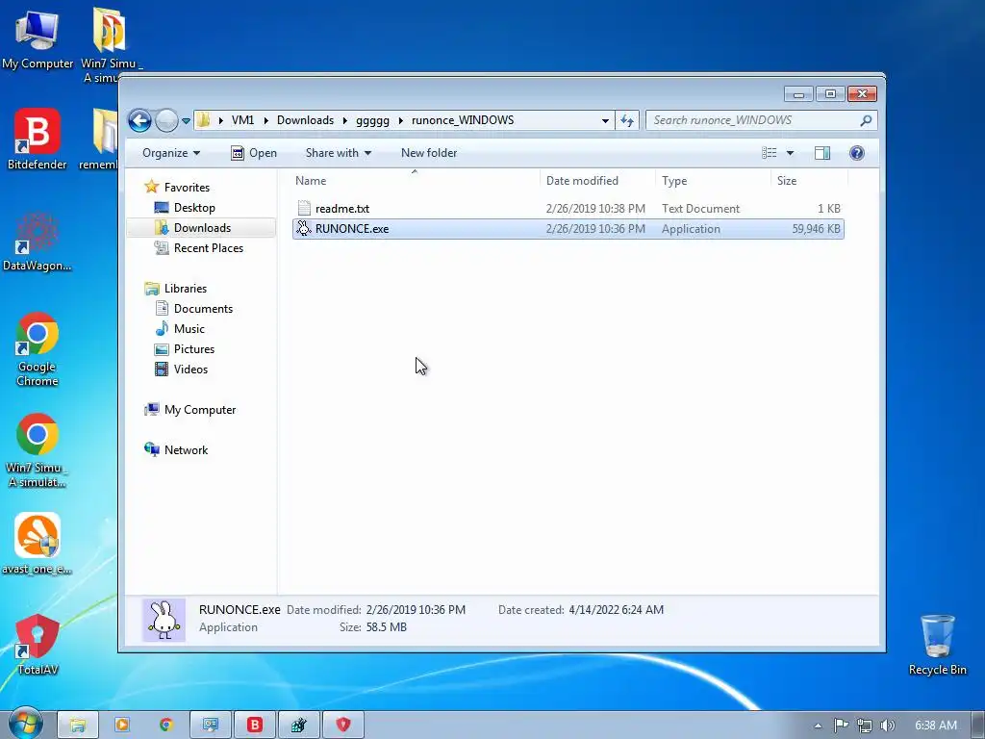Open the Music library

189,328
